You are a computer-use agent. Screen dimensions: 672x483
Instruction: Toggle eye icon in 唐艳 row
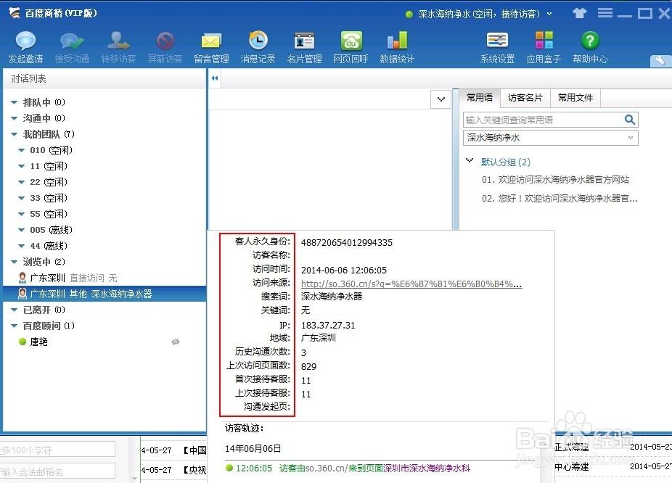pyautogui.click(x=176, y=342)
